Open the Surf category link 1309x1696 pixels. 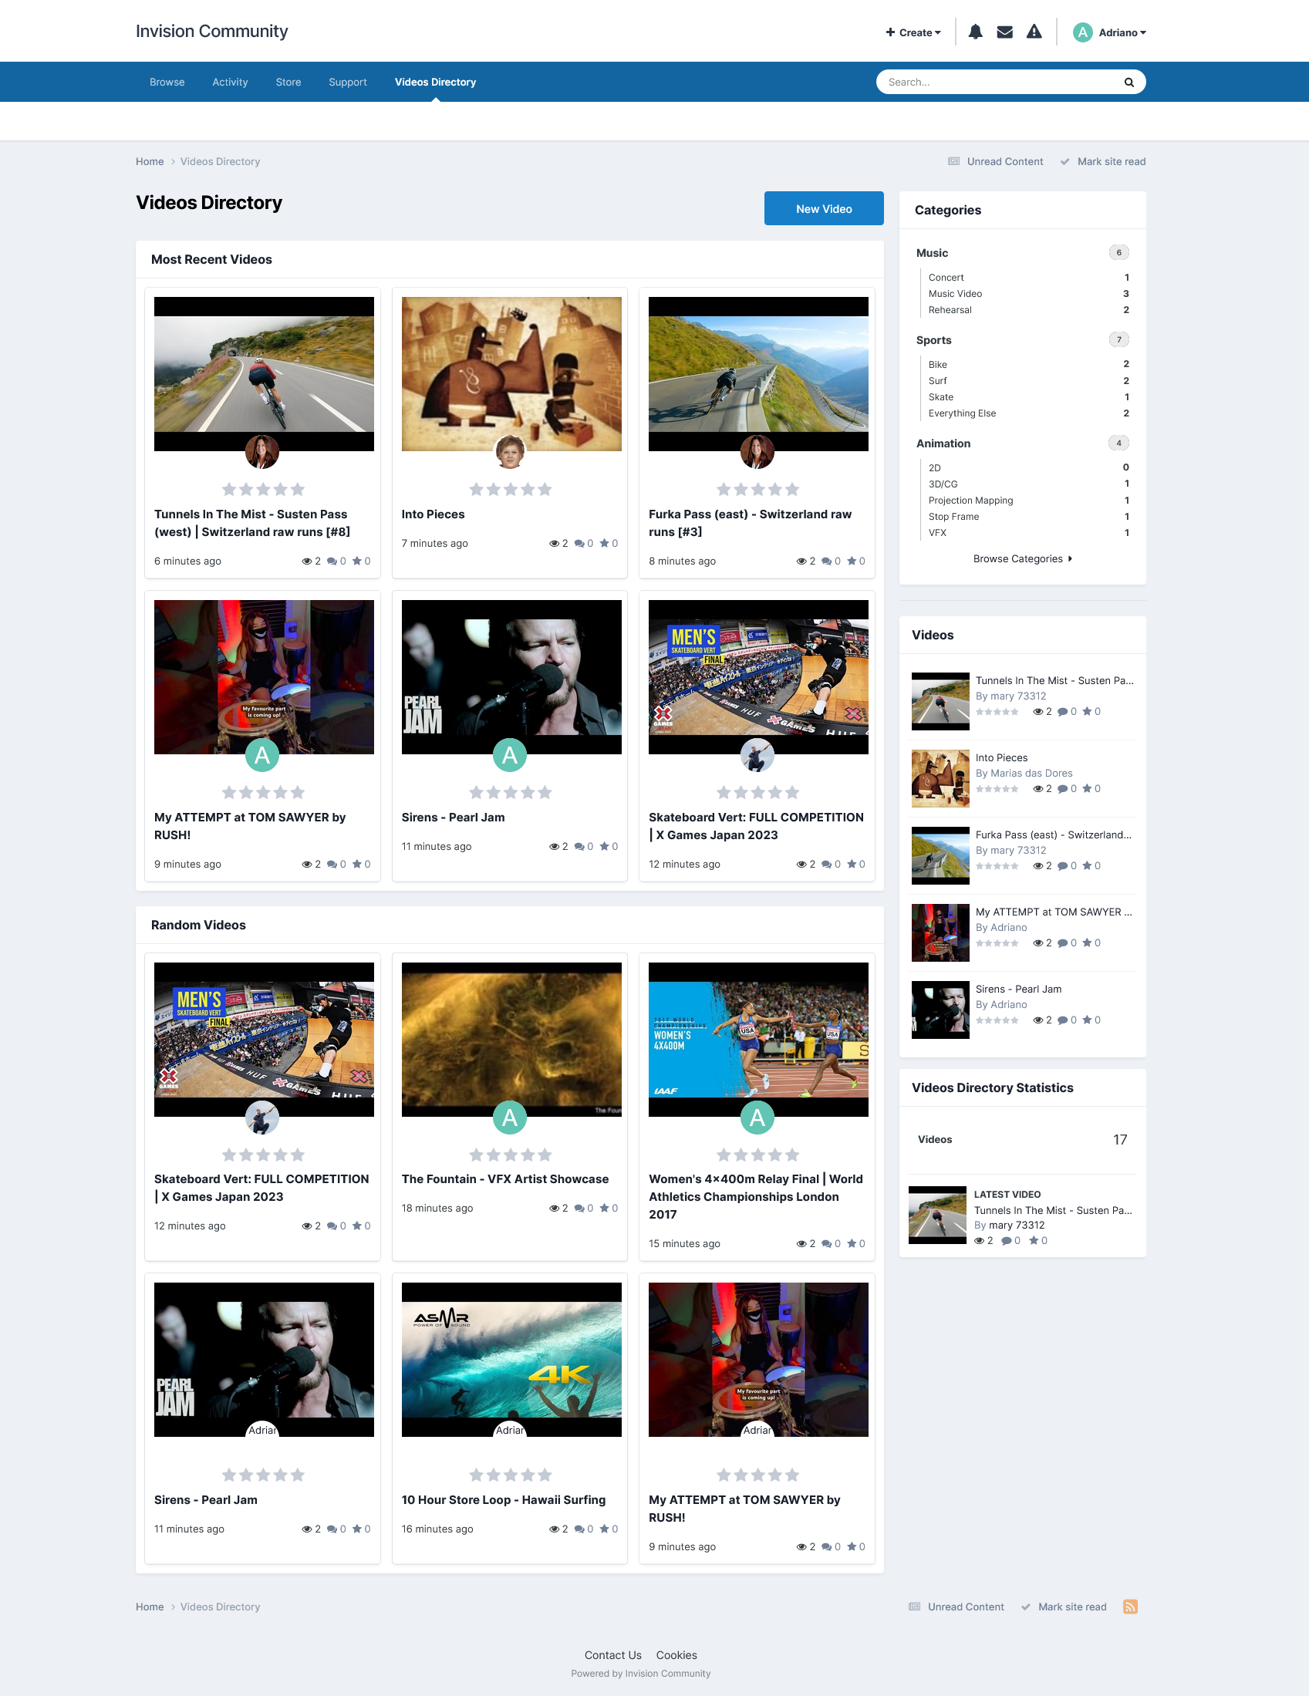pyautogui.click(x=937, y=380)
